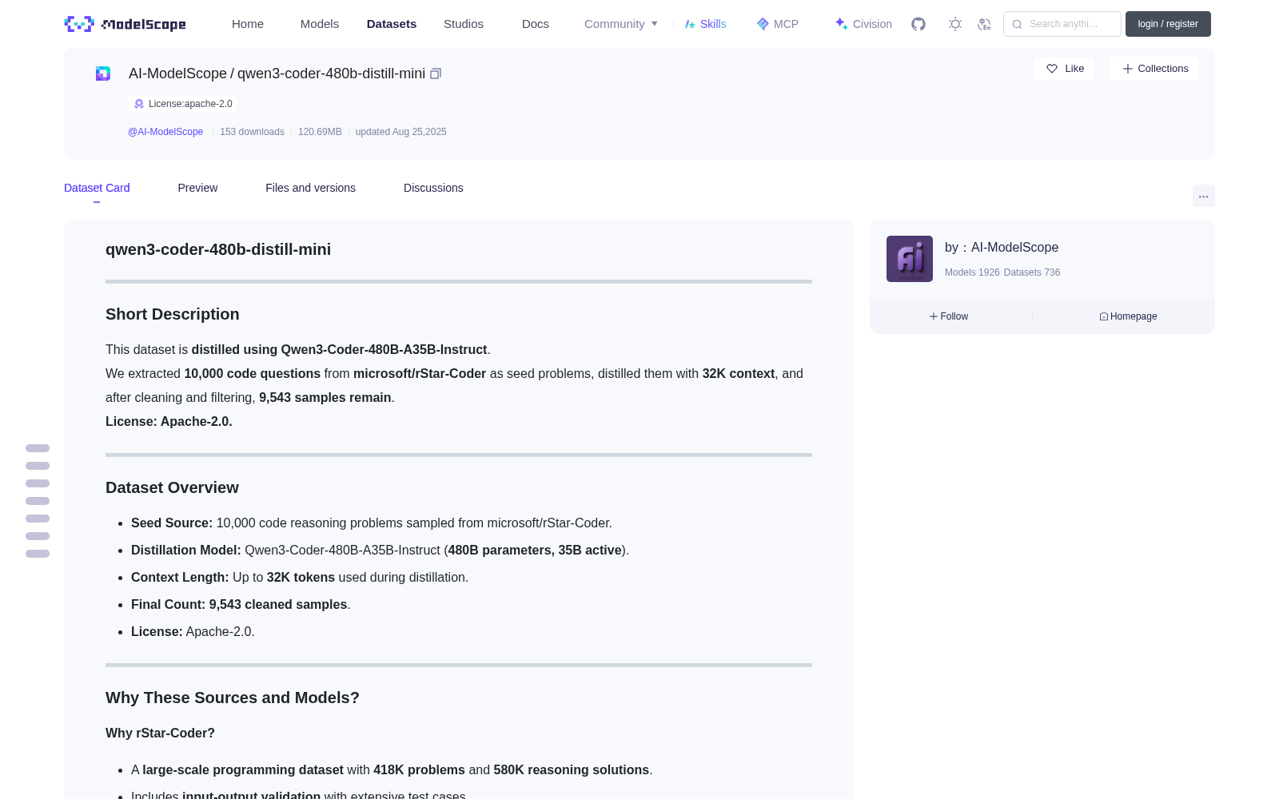Image resolution: width=1279 pixels, height=799 pixels.
Task: Open the @AI-ModelScope profile link
Action: pyautogui.click(x=165, y=132)
